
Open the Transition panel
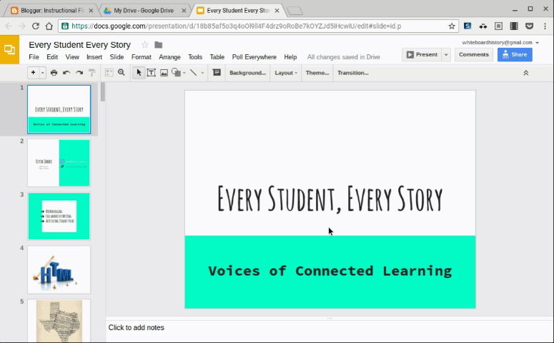point(353,73)
